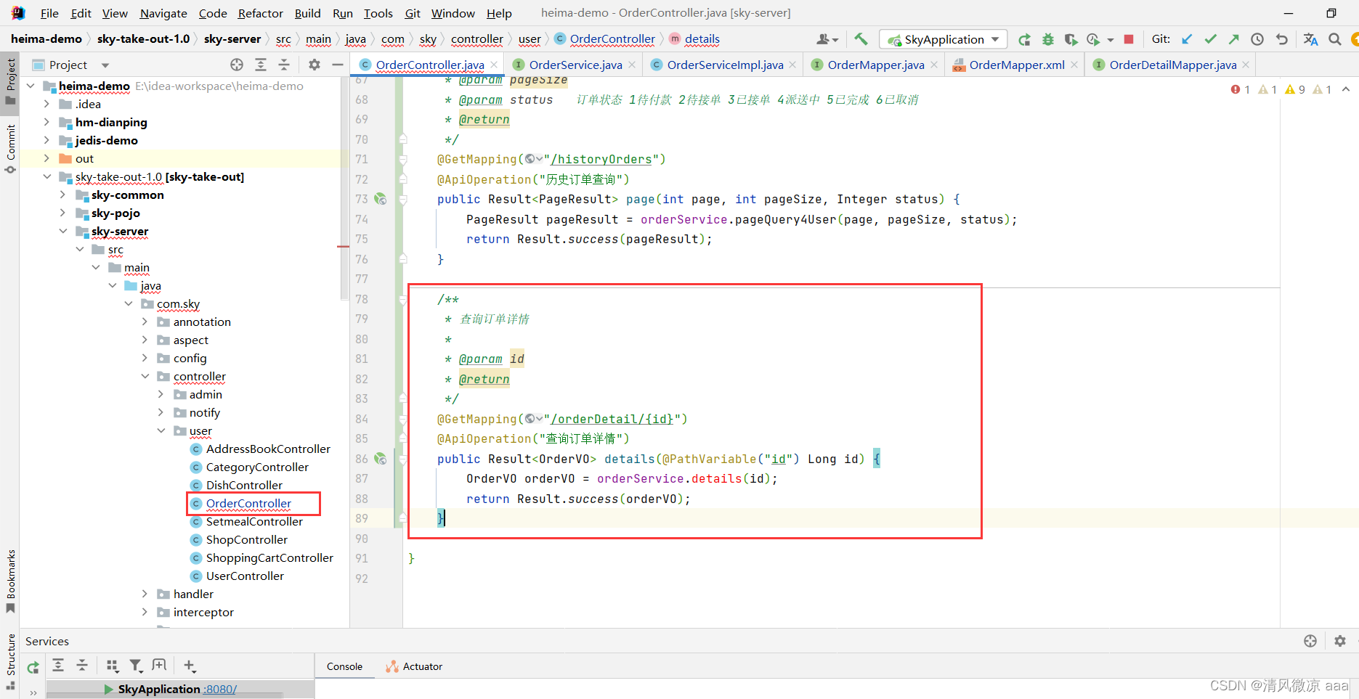Viewport: 1359px width, 699px height.
Task: Click the sky-server breadcrumb
Action: [232, 39]
